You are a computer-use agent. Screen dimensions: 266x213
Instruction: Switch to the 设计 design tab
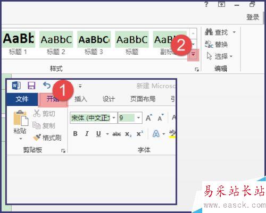click(109, 99)
